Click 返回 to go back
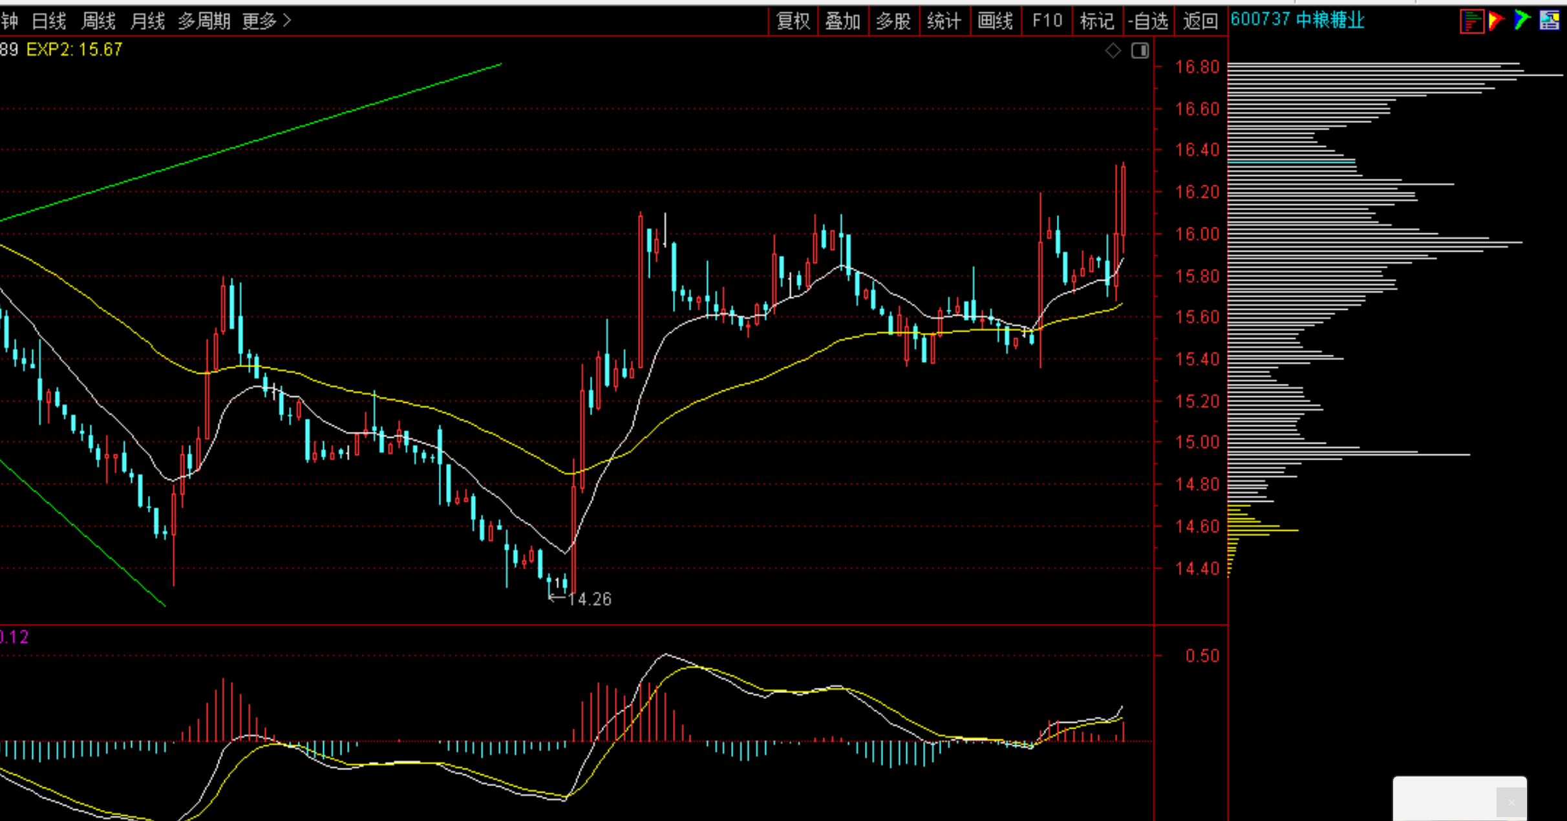This screenshot has height=821, width=1567. pyautogui.click(x=1200, y=21)
